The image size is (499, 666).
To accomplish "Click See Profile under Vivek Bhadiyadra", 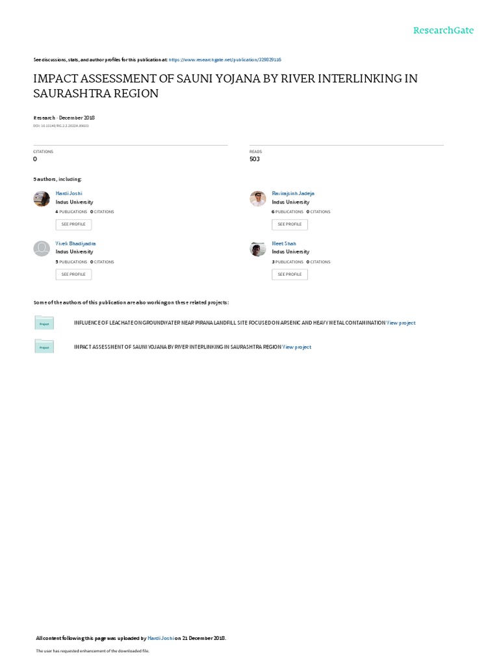I will pyautogui.click(x=73, y=274).
